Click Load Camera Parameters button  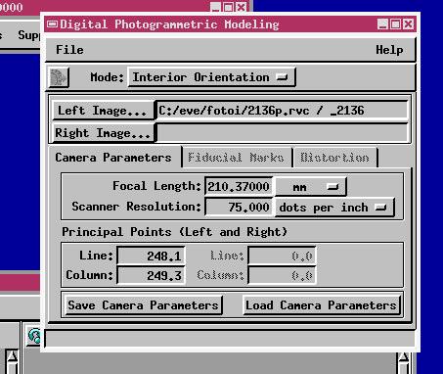tap(322, 305)
